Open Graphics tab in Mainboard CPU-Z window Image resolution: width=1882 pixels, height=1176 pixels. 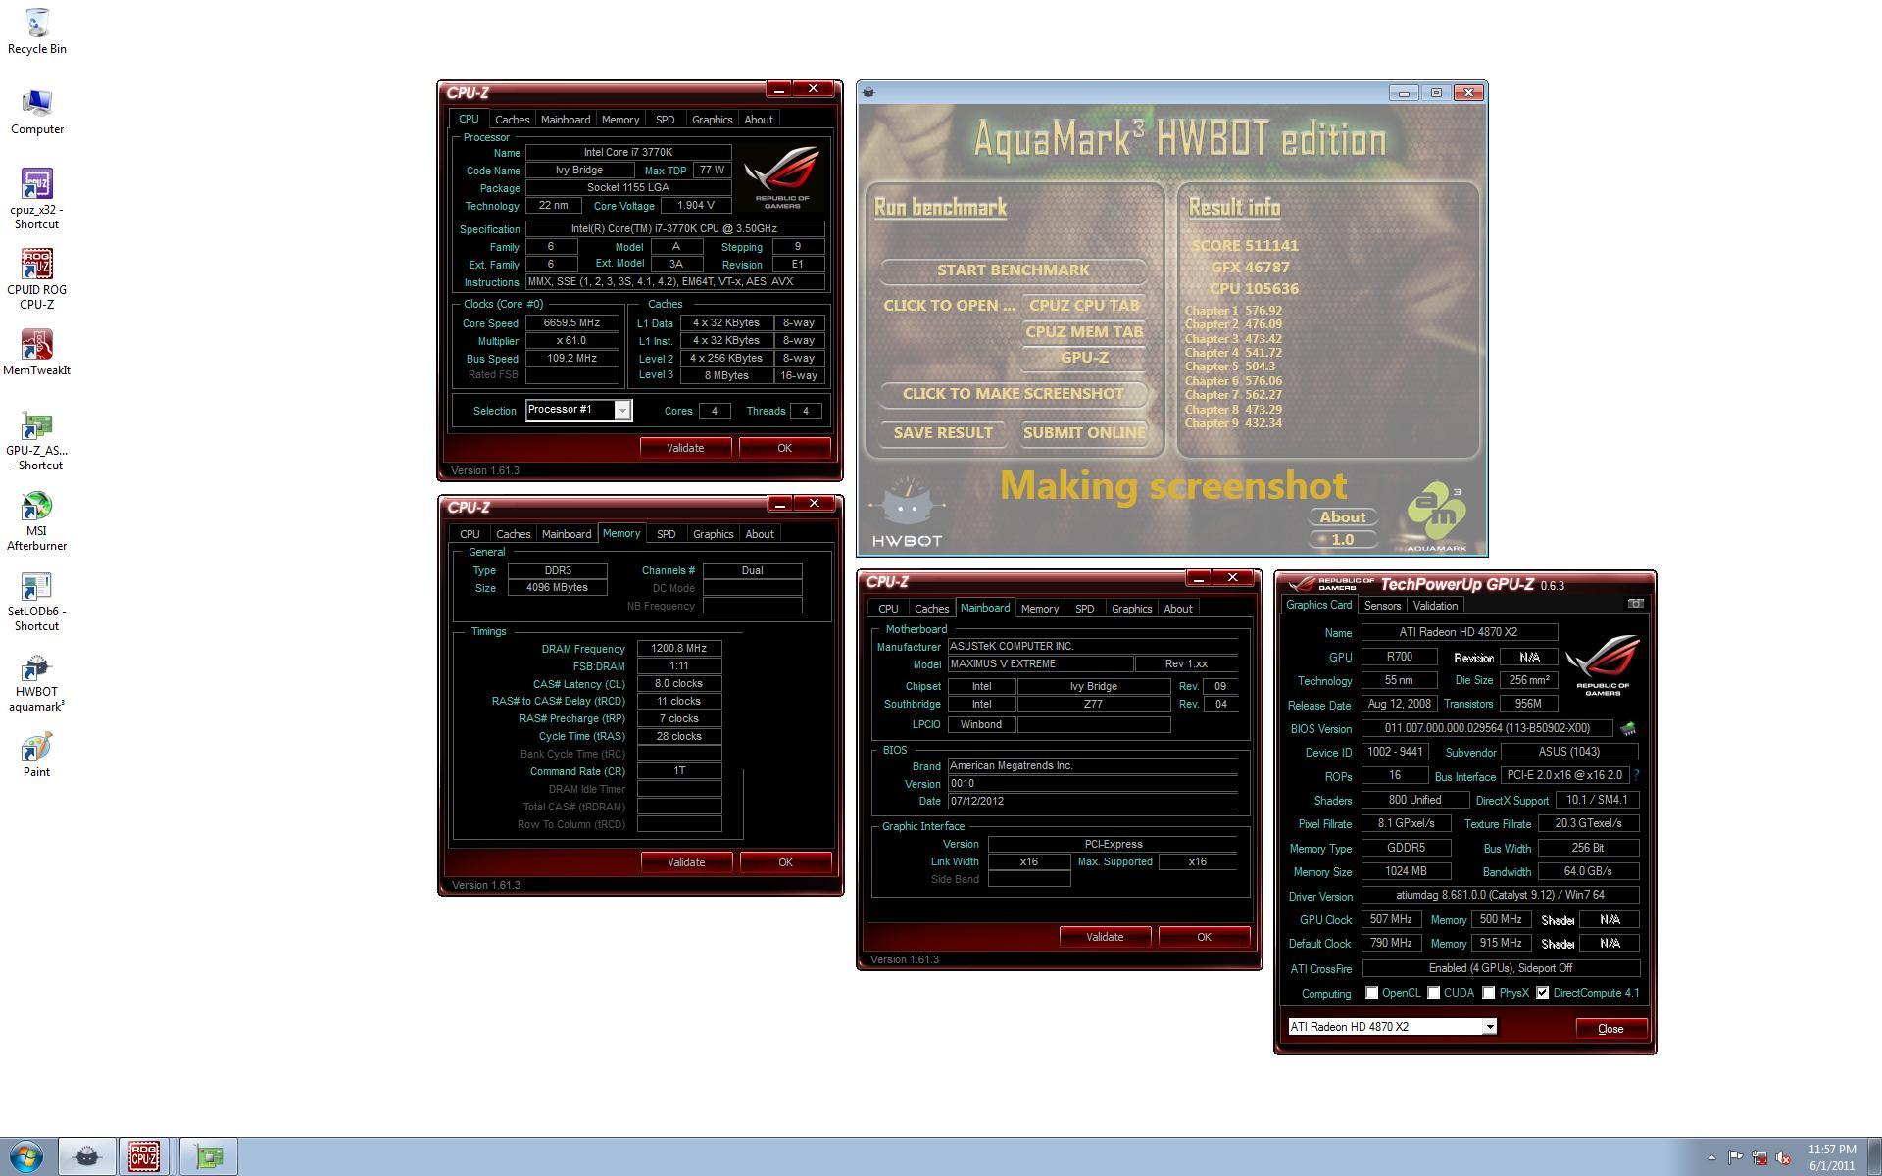point(1131,609)
